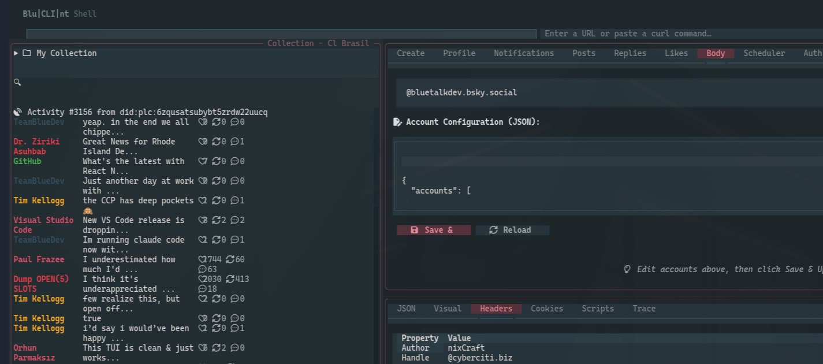Click the folder icon beside My Collection
Screen dimensions: 823x364
(x=25, y=53)
